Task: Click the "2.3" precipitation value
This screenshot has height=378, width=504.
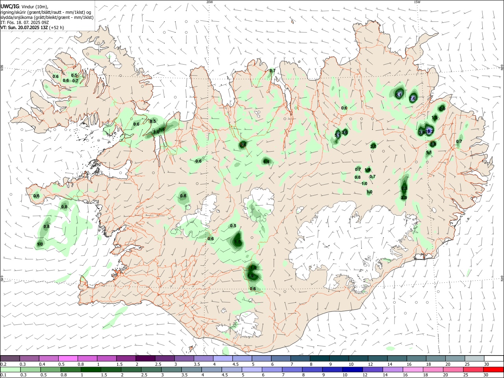Action: point(404,189)
